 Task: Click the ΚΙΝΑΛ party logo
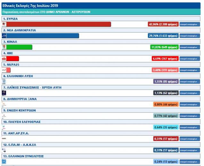(4, 47)
